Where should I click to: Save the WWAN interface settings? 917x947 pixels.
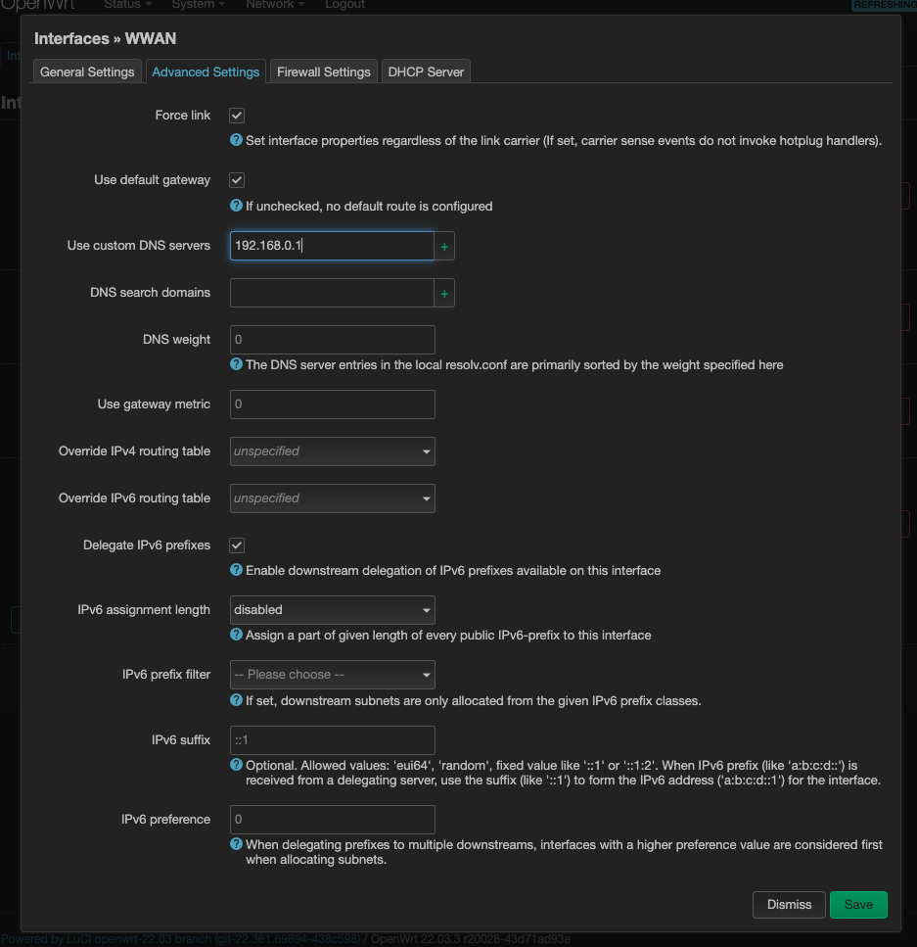pos(858,904)
